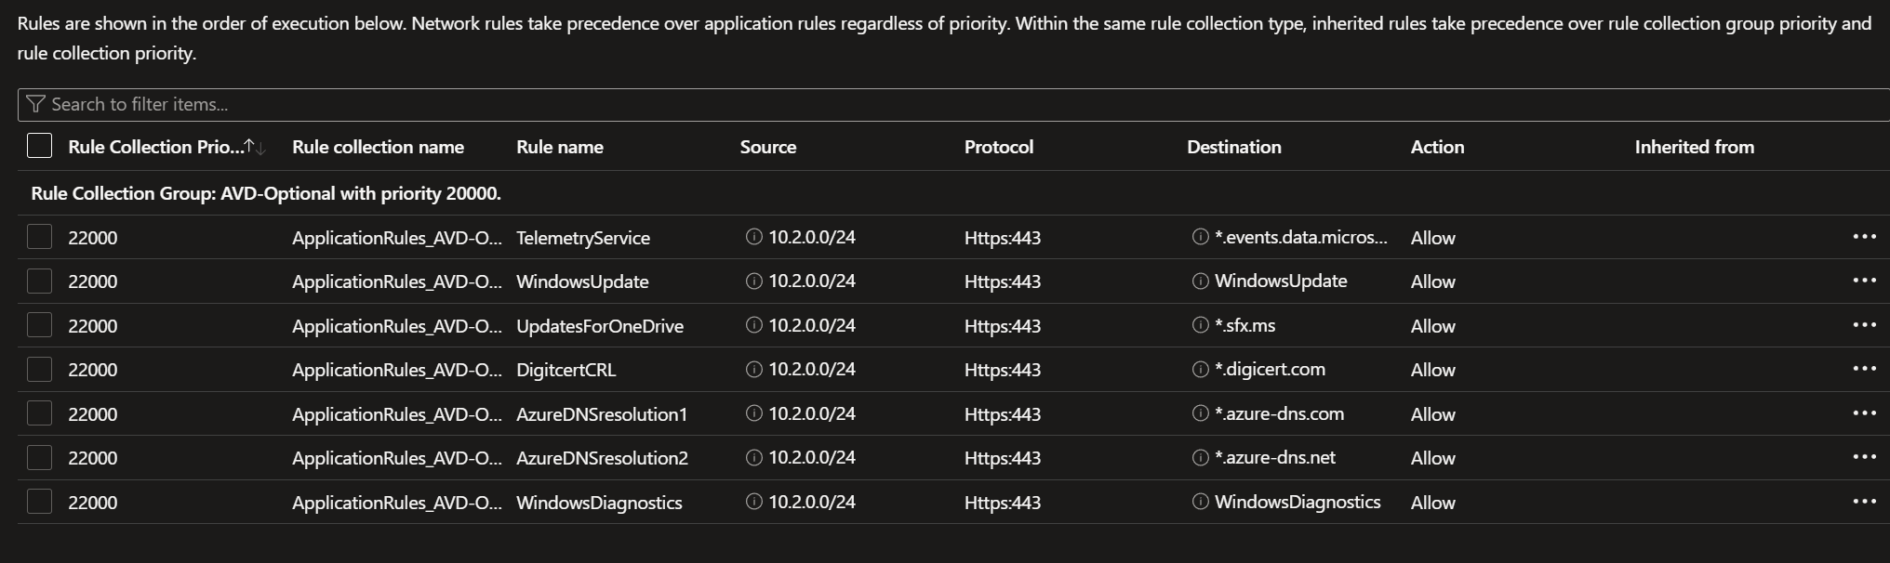Tick the DigitcertCRL rule checkbox
This screenshot has width=1890, height=563.
click(x=39, y=369)
